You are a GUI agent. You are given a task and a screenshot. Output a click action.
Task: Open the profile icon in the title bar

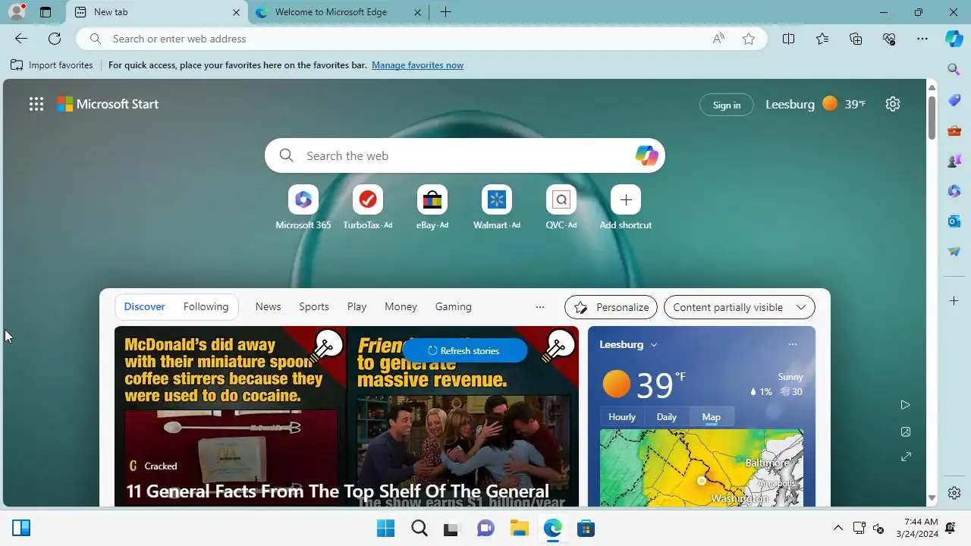coord(17,12)
